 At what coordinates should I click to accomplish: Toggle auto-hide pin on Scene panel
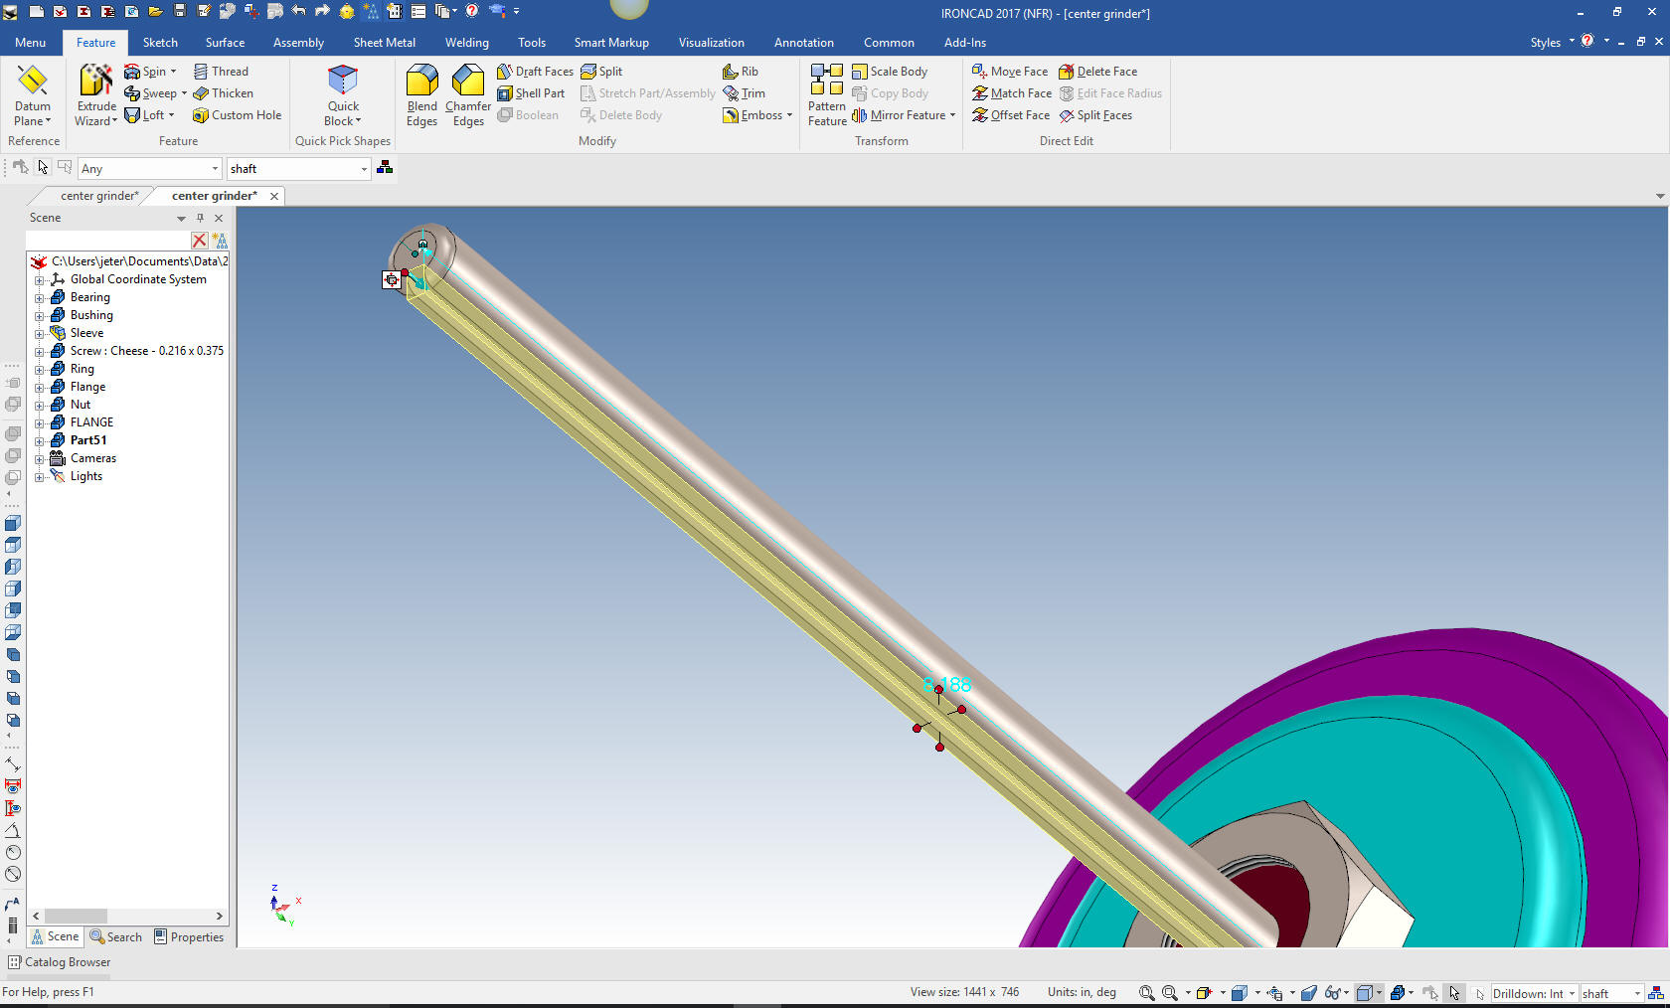coord(200,218)
